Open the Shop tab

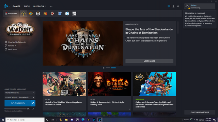point(27,6)
